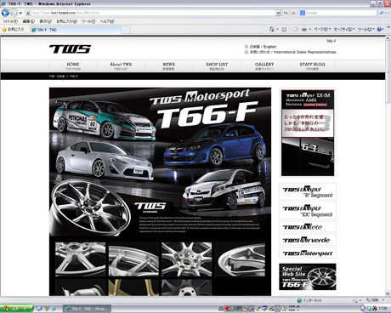Go to the SHOP LIST navigation link
This screenshot has width=391, height=313.
[217, 66]
